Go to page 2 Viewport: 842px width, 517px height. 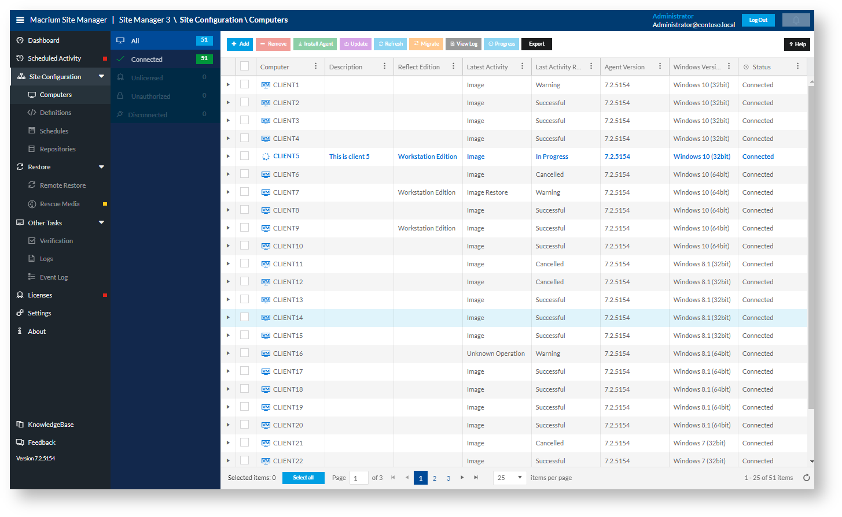point(435,478)
